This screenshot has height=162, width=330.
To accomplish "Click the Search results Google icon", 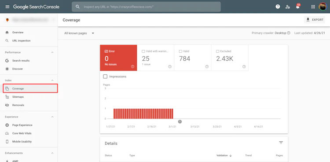I will (7, 61).
